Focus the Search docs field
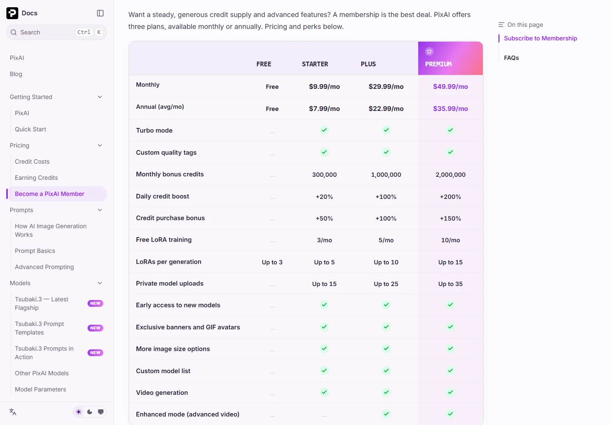The height and width of the screenshot is (425, 612). (57, 32)
